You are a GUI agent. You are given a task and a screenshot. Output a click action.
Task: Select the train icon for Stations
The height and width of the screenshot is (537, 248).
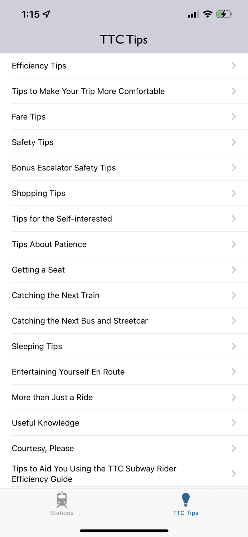pyautogui.click(x=62, y=499)
